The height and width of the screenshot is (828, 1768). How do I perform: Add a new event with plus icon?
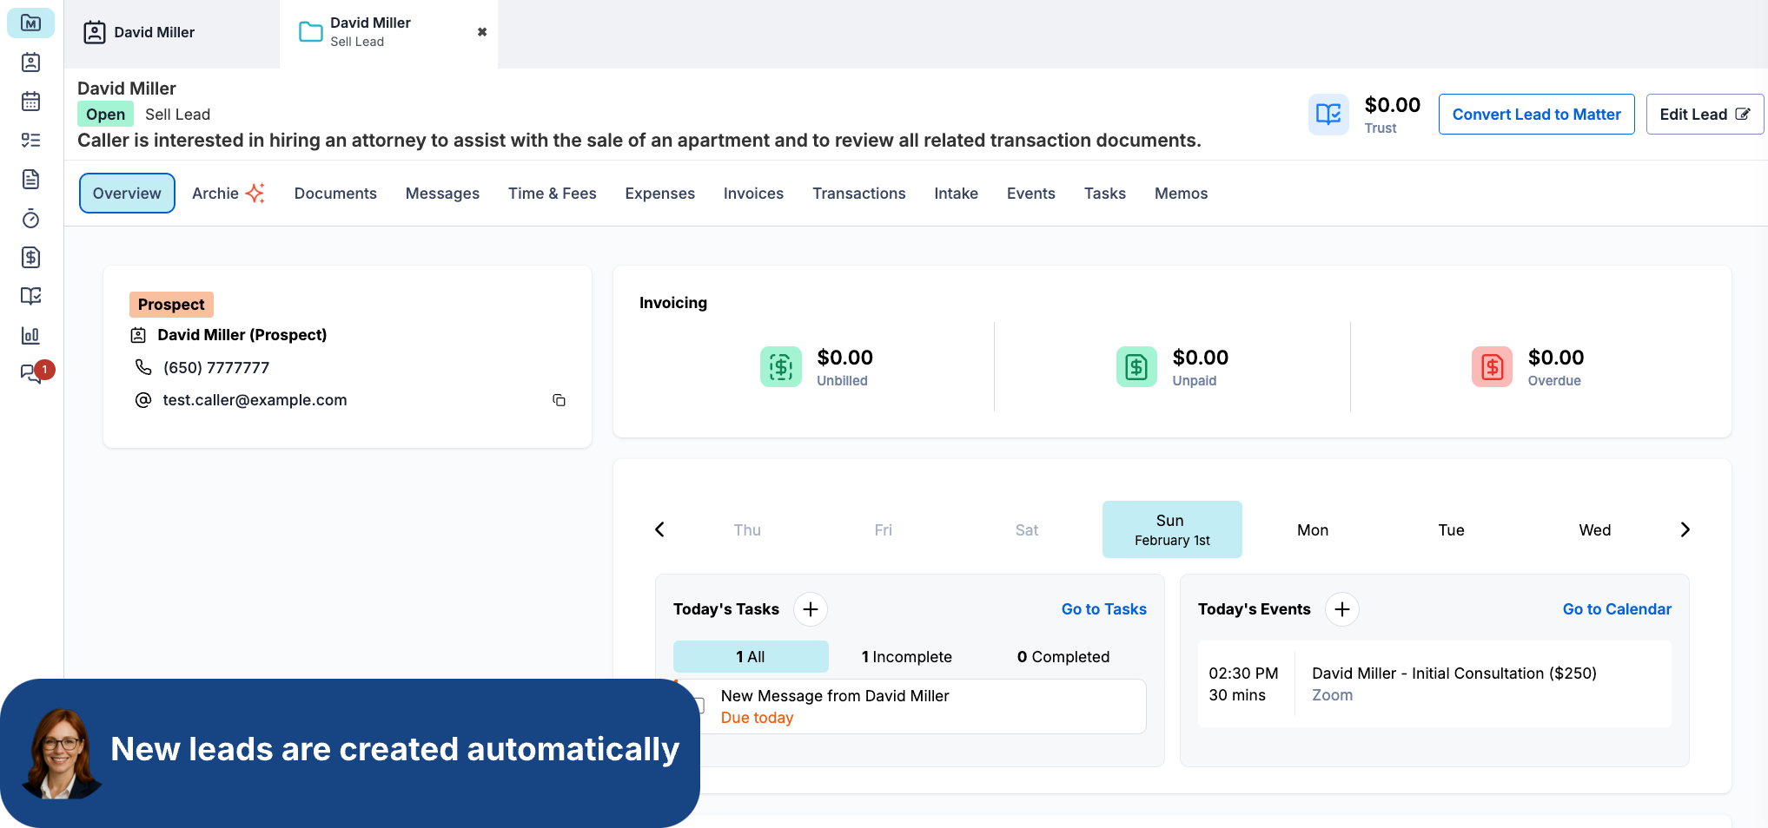pos(1341,609)
